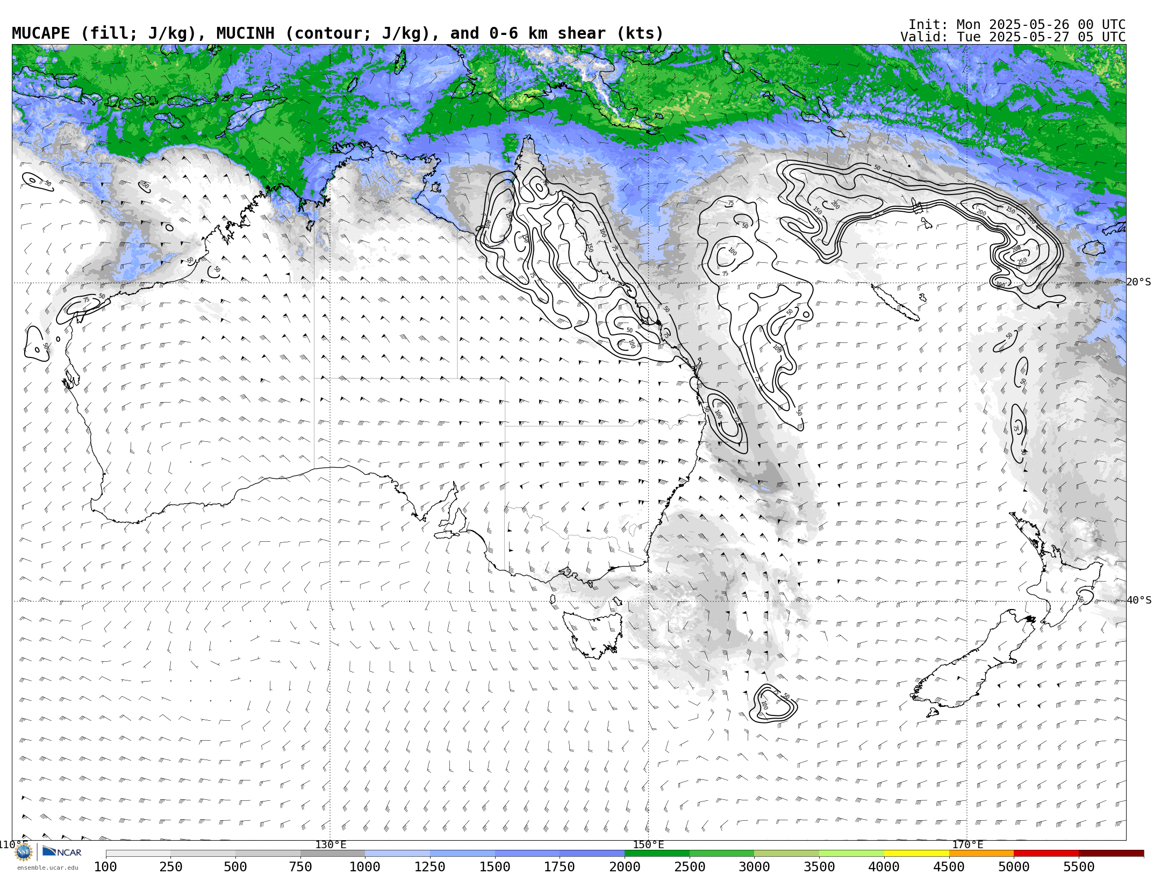Click the Valid Tue 2025-05-27 05 UTC text
Screen dimensions: 1161x874
[1013, 37]
